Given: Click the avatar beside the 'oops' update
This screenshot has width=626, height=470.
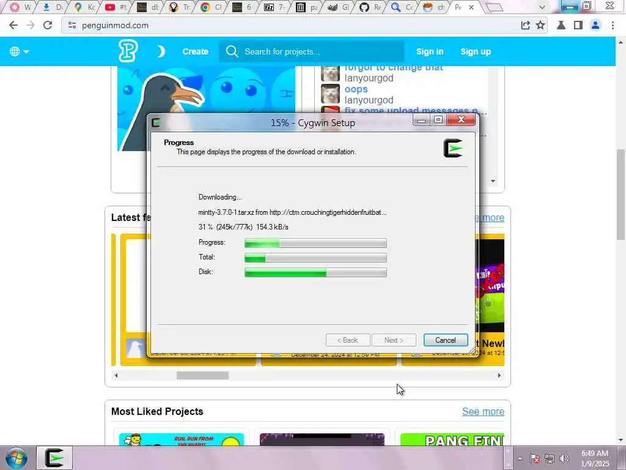Looking at the screenshot, I should click(331, 94).
